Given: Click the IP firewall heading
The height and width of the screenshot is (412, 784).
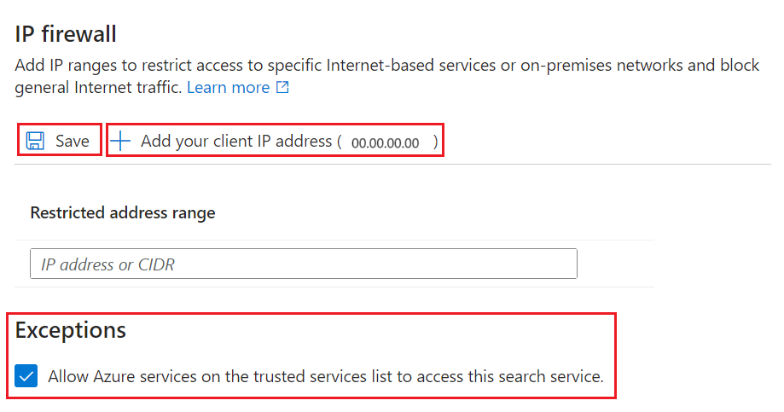Looking at the screenshot, I should (66, 34).
